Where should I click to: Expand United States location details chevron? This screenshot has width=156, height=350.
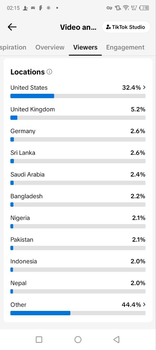pos(144,87)
